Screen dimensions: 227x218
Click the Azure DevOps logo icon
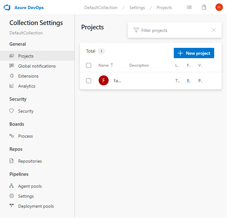pyautogui.click(x=7, y=8)
